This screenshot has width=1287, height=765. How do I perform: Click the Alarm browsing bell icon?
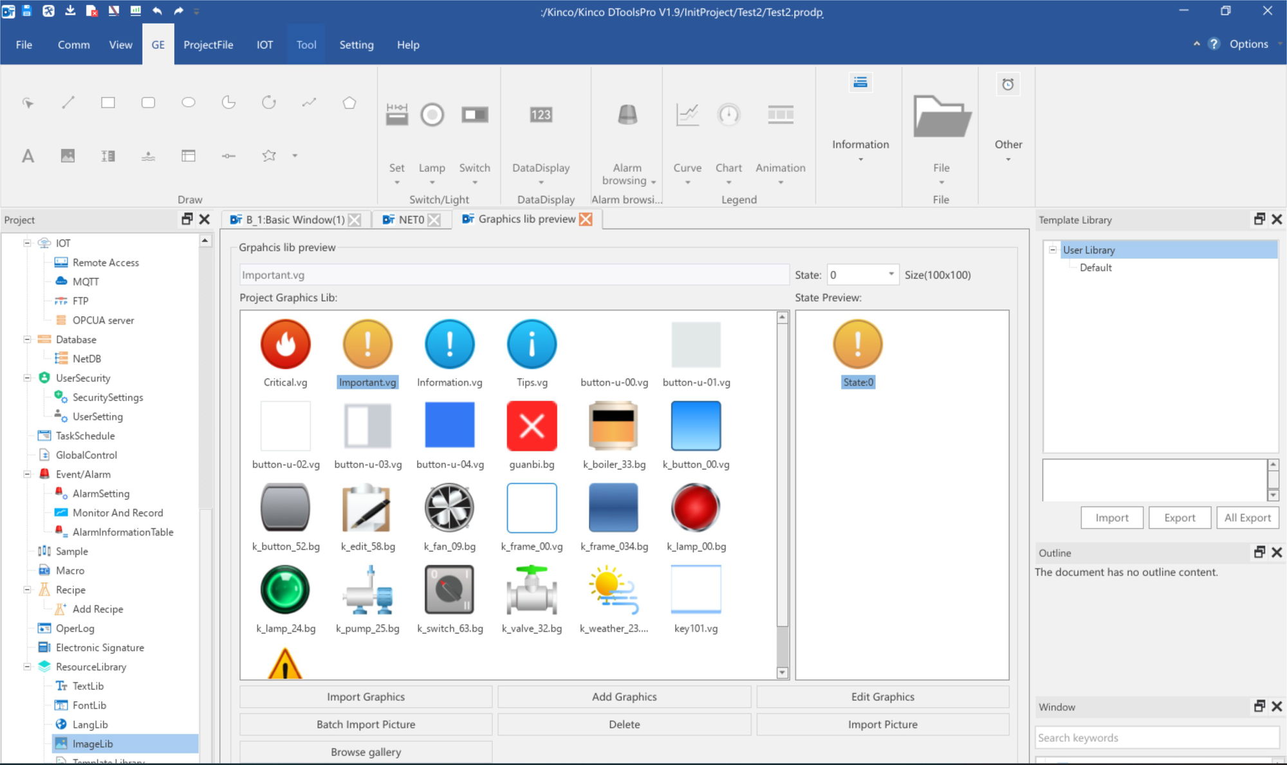tap(627, 115)
